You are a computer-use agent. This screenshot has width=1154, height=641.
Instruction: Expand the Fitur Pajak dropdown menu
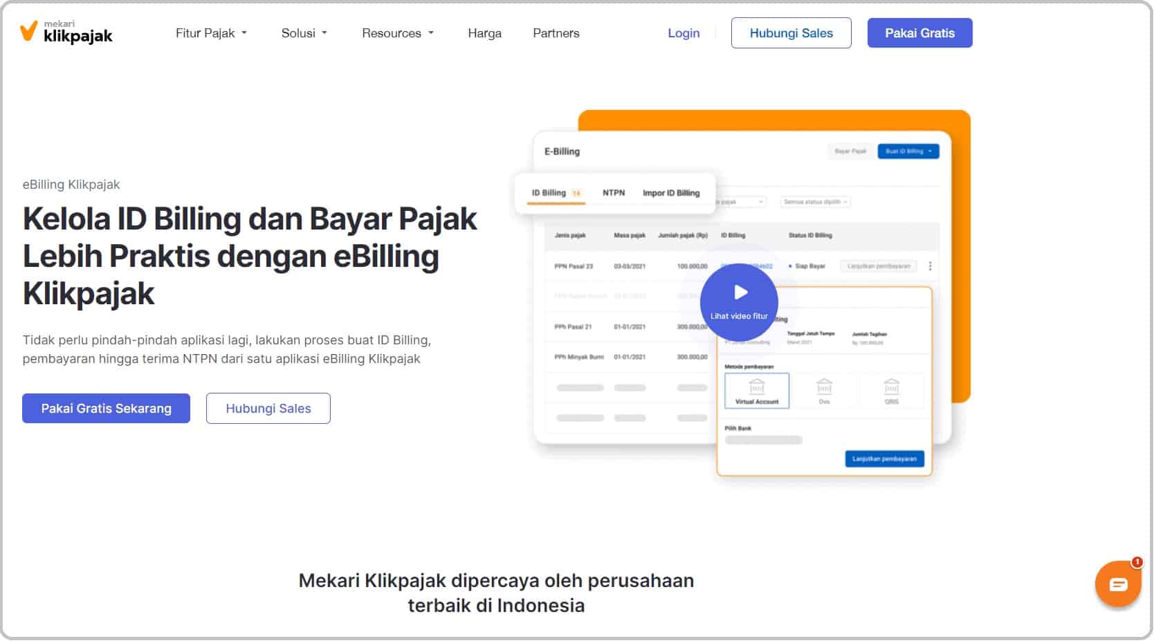pyautogui.click(x=211, y=33)
